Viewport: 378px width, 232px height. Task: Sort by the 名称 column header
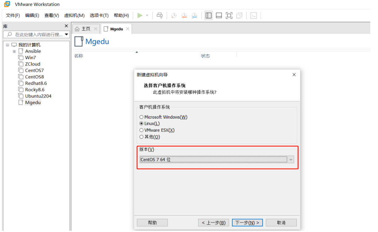click(x=78, y=56)
